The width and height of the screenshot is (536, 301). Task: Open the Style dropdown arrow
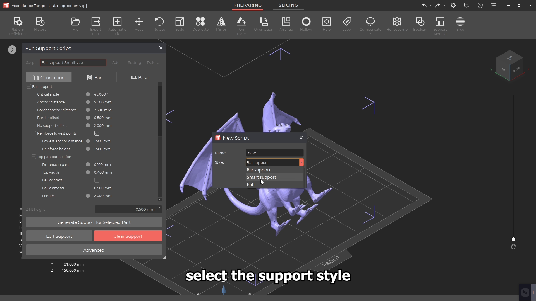point(301,162)
